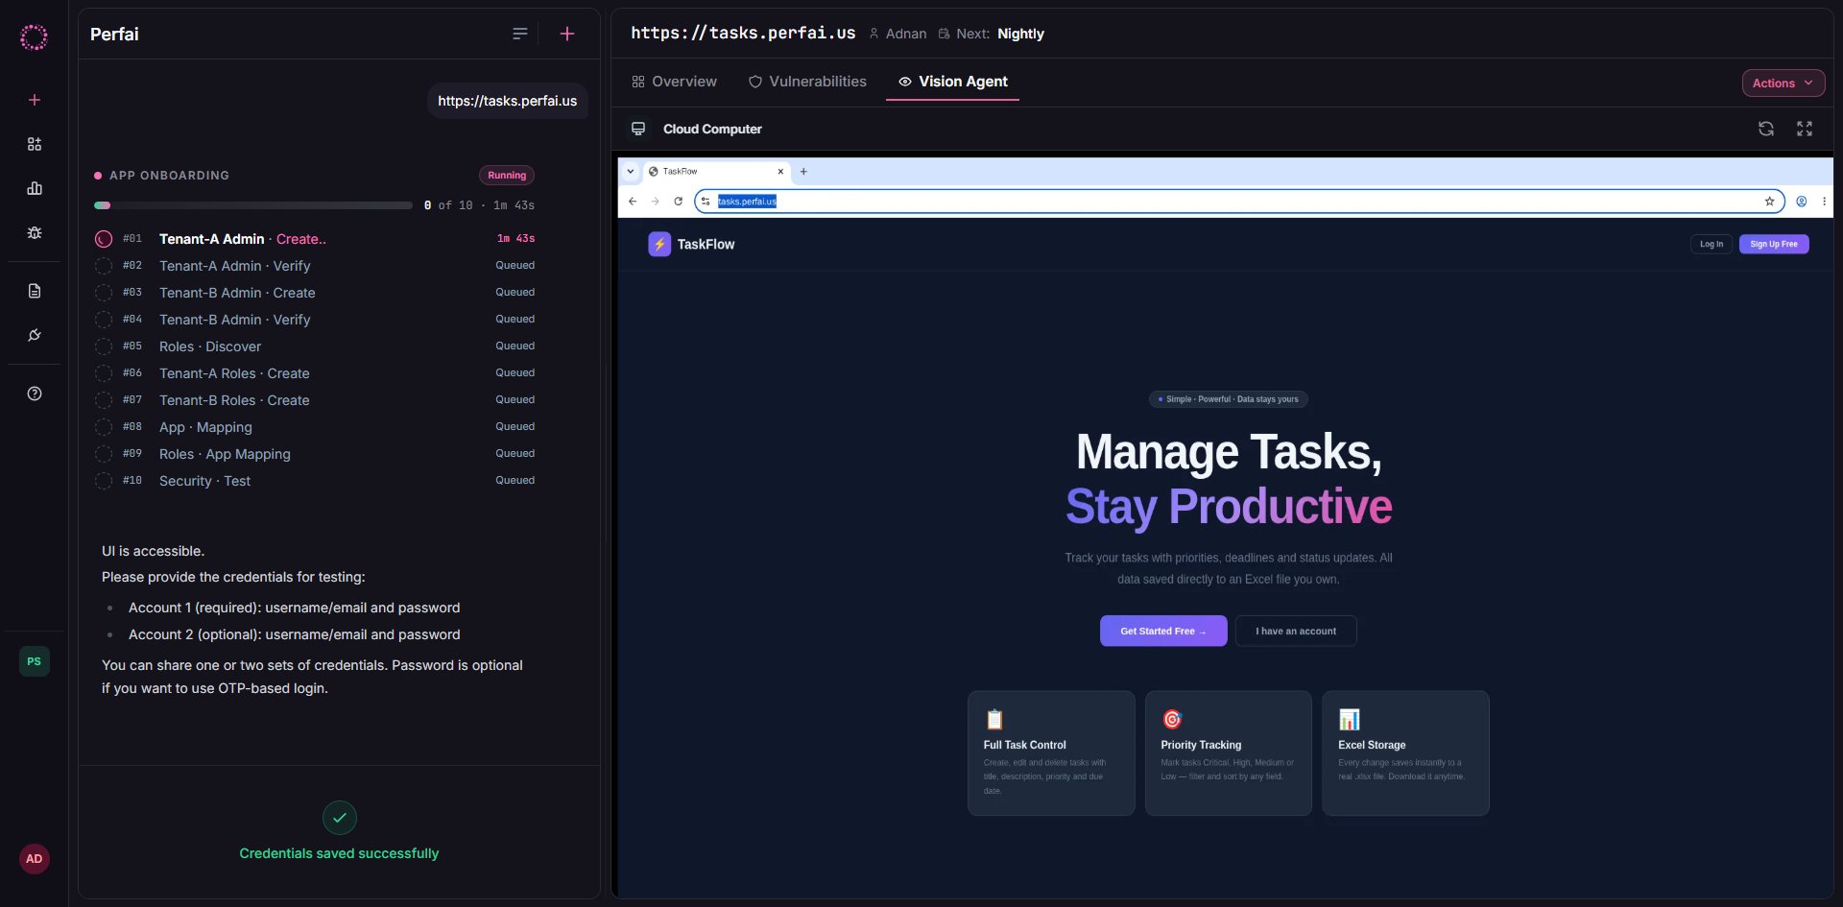Switch to the Overview tab
The width and height of the screenshot is (1843, 907).
pos(674,82)
